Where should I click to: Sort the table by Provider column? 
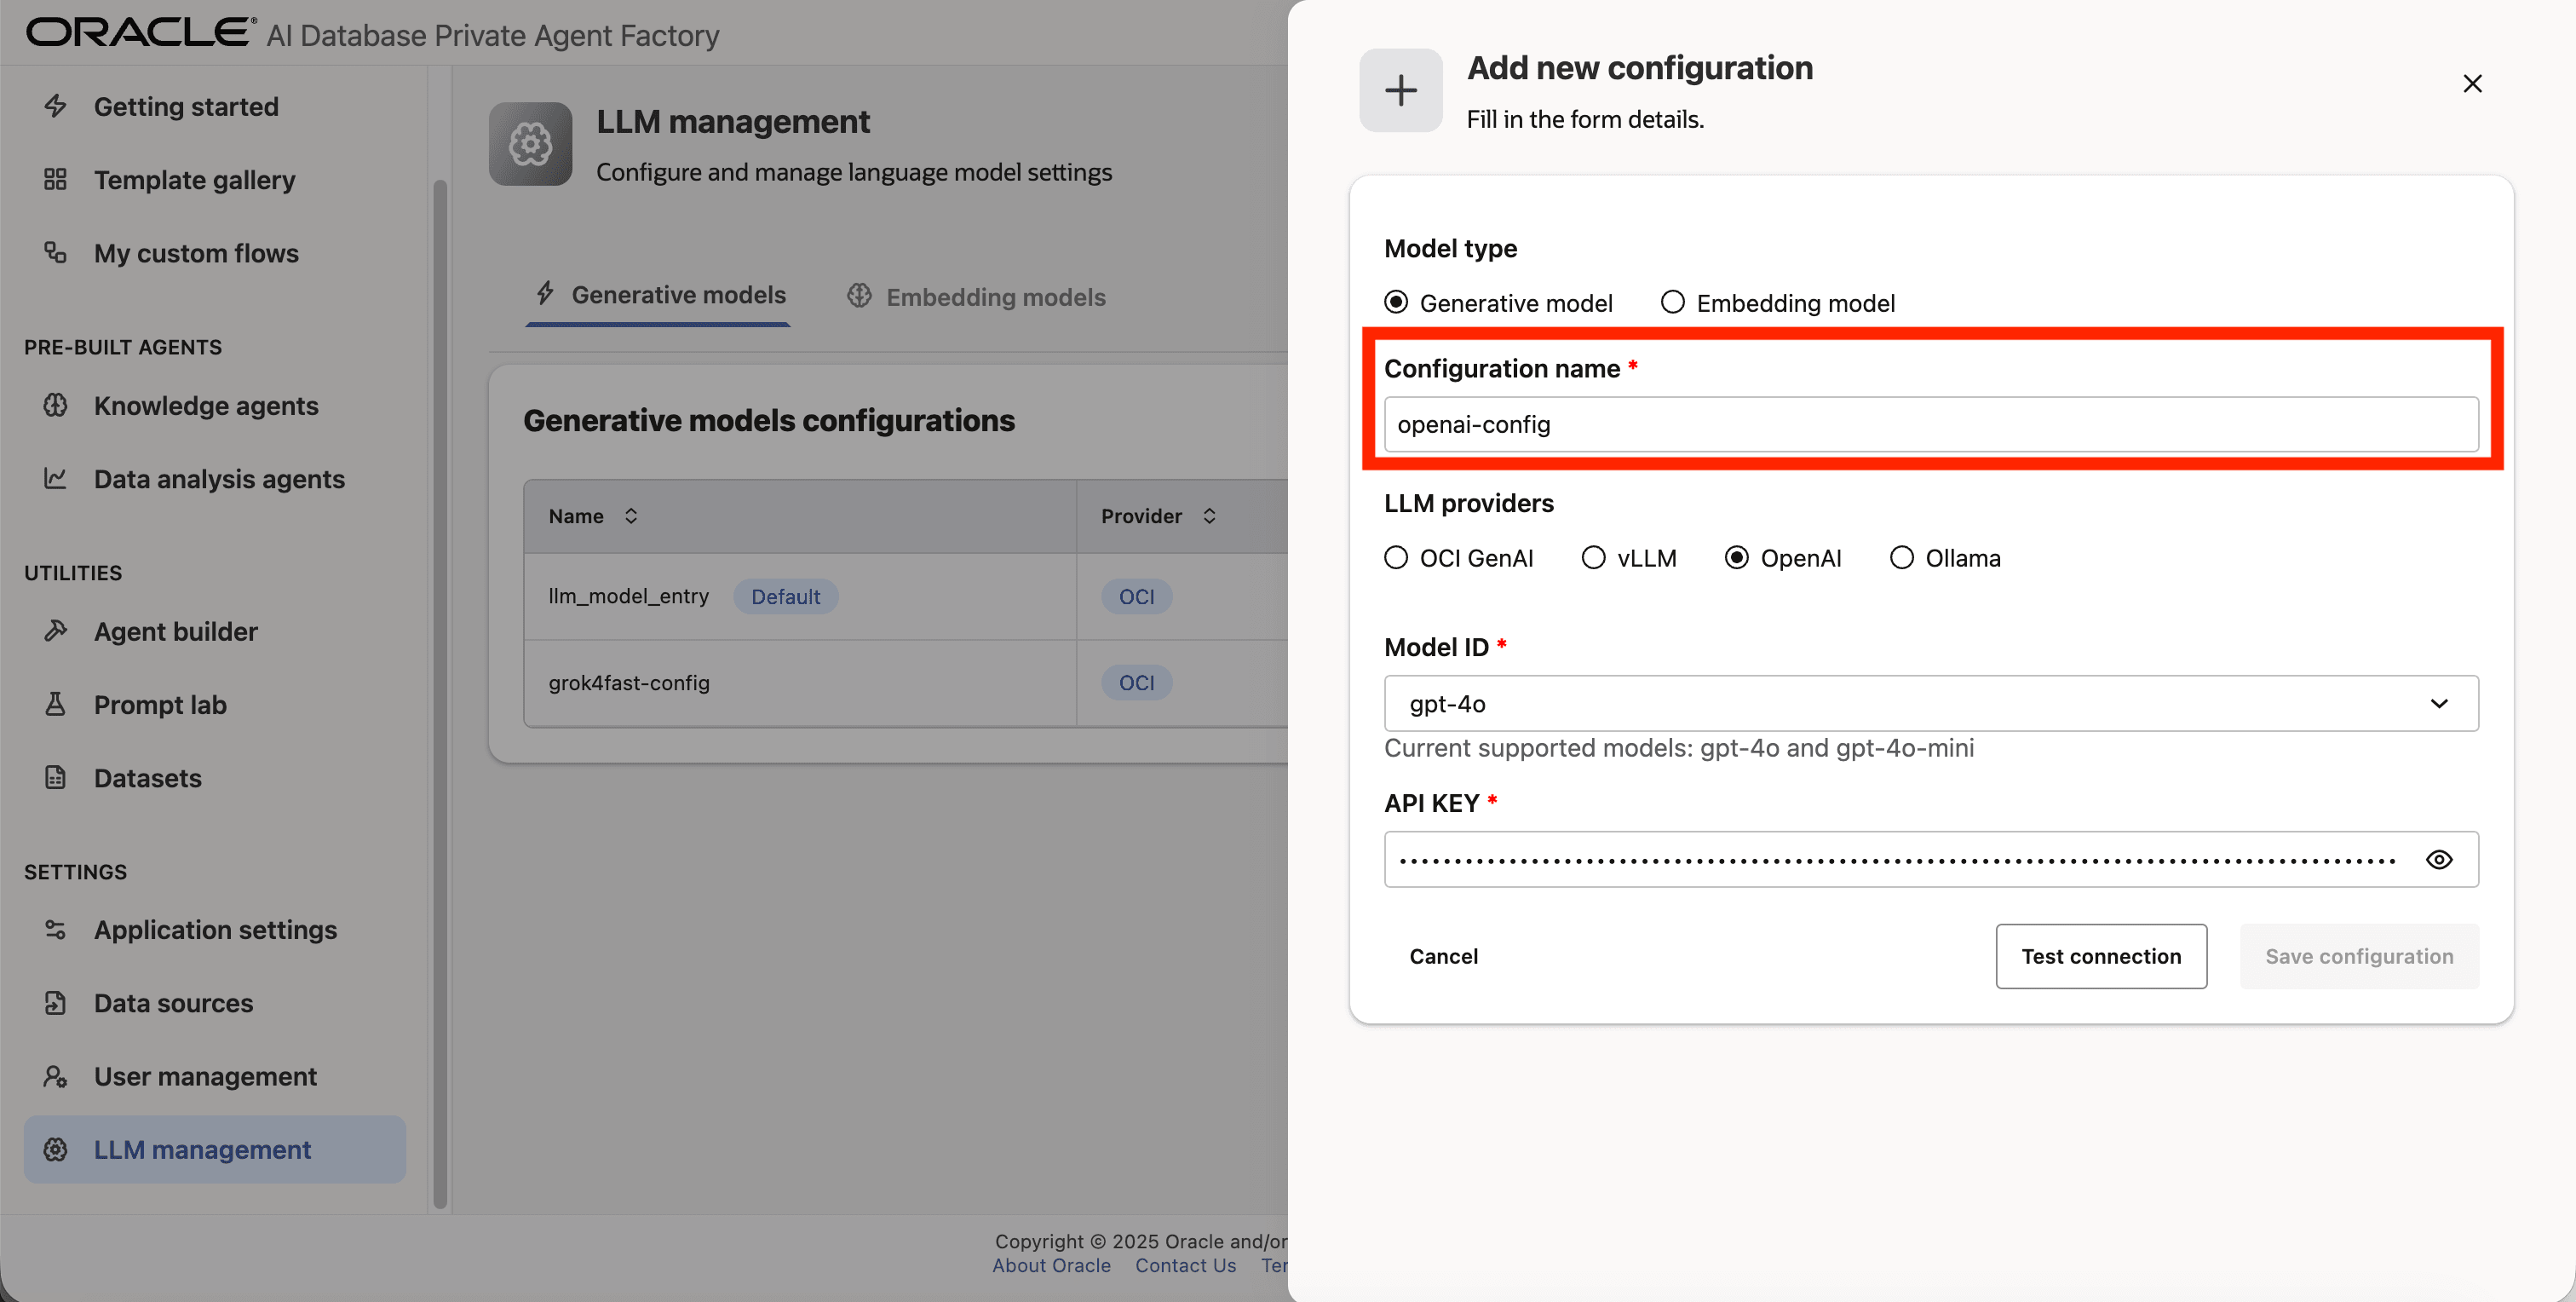coord(1209,516)
